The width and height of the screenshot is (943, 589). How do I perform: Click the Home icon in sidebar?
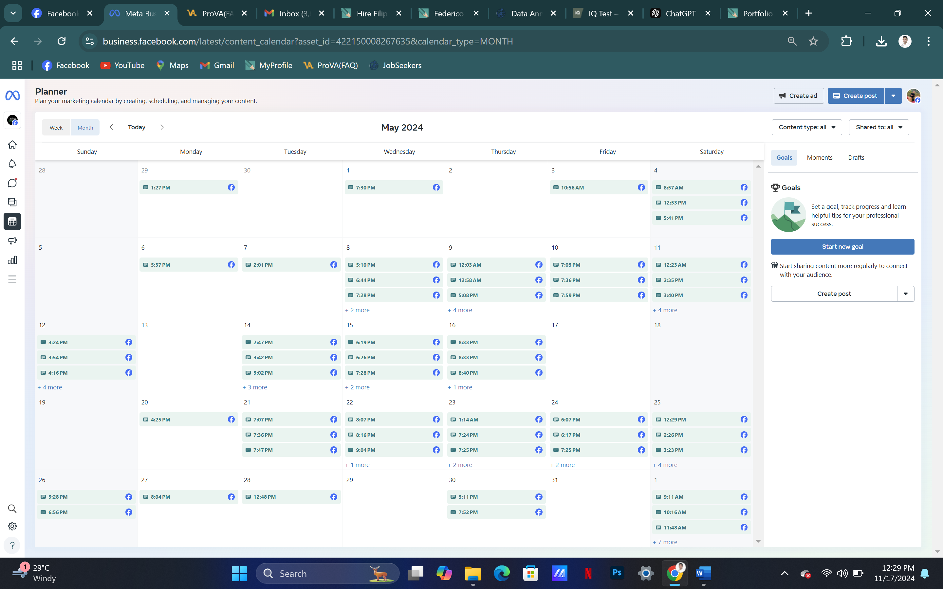[x=12, y=145]
